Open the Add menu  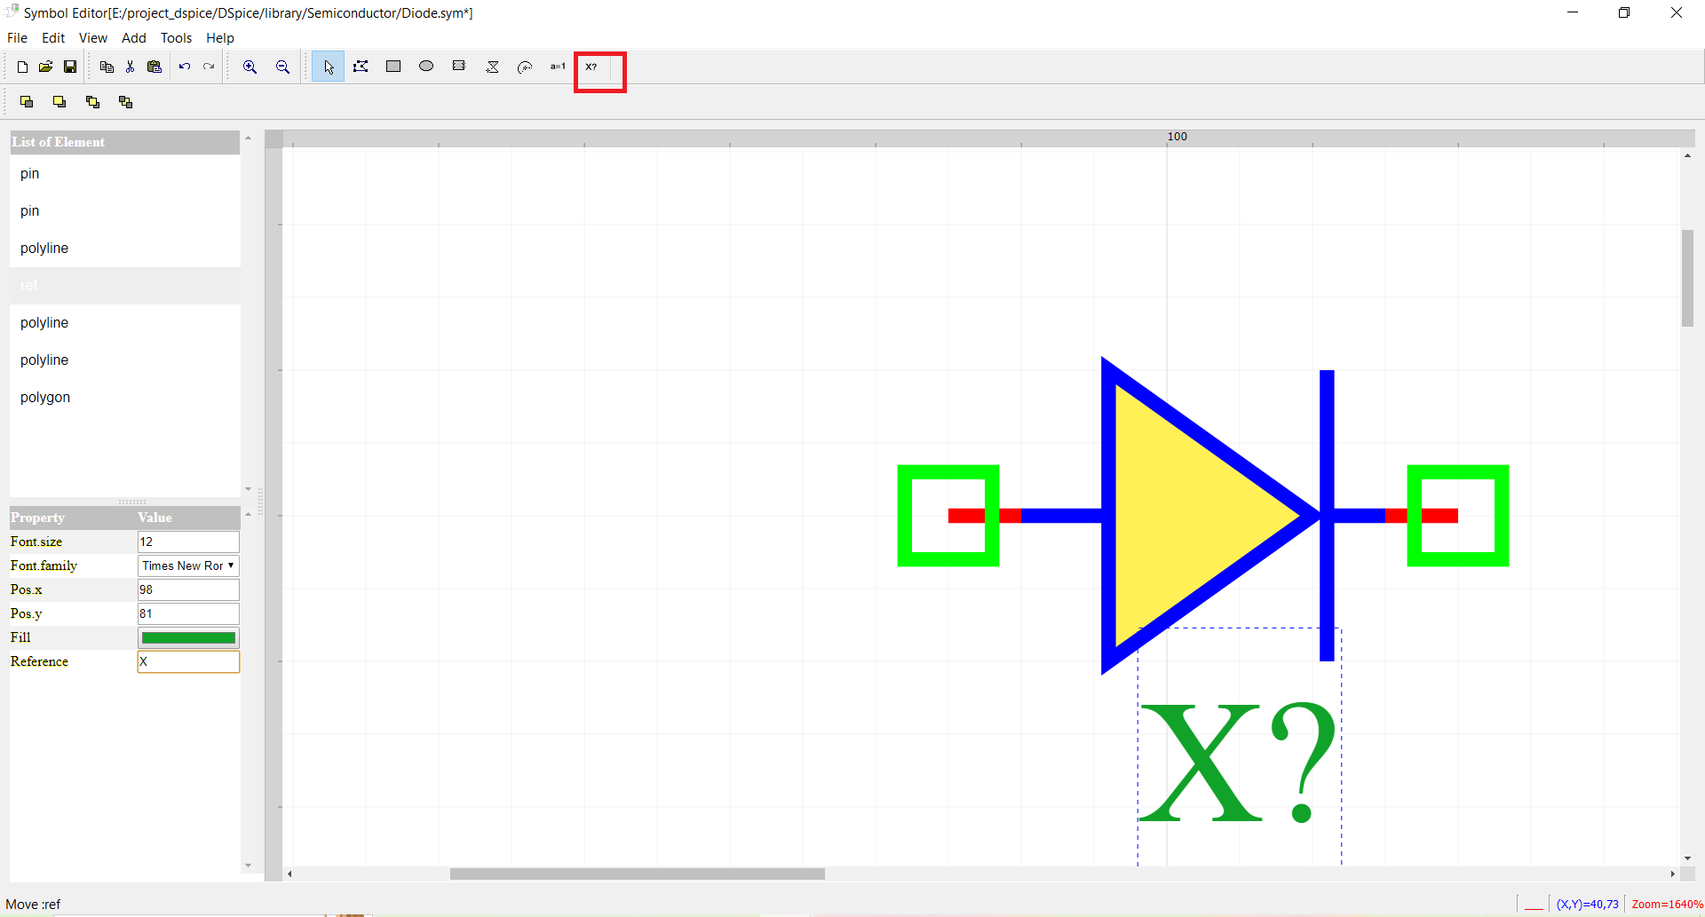[133, 38]
